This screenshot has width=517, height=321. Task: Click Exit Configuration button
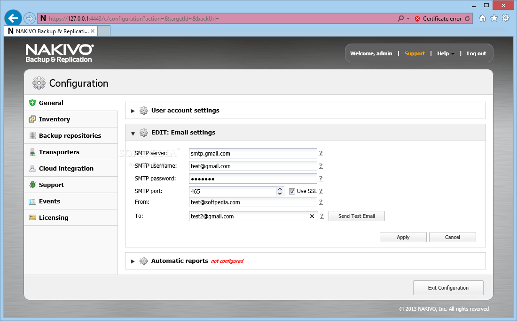[448, 288]
